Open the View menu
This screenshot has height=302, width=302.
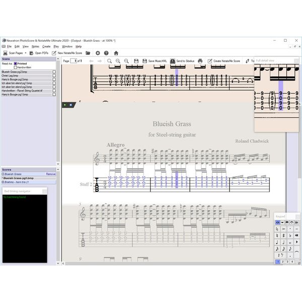tap(26, 46)
